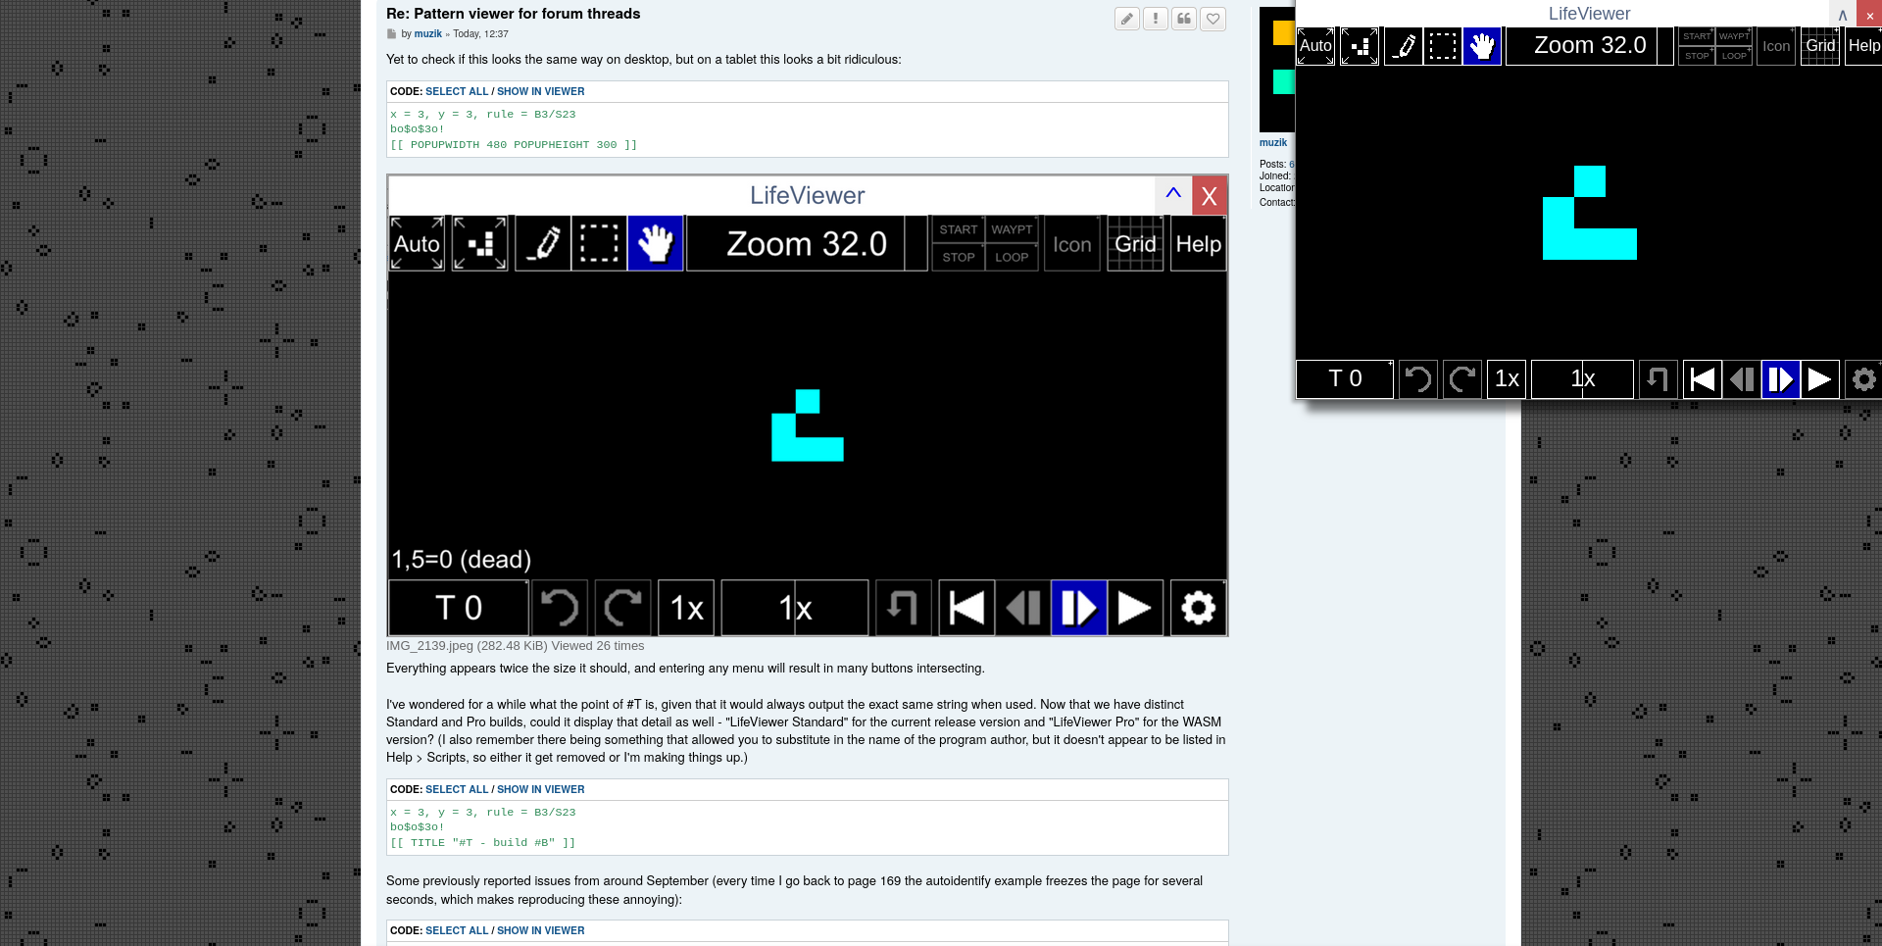1882x946 pixels.
Task: Click SHOW IN VIEWER in bottom code block
Action: pyautogui.click(x=540, y=931)
